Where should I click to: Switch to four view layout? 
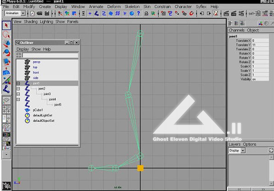pyautogui.click(x=6, y=109)
